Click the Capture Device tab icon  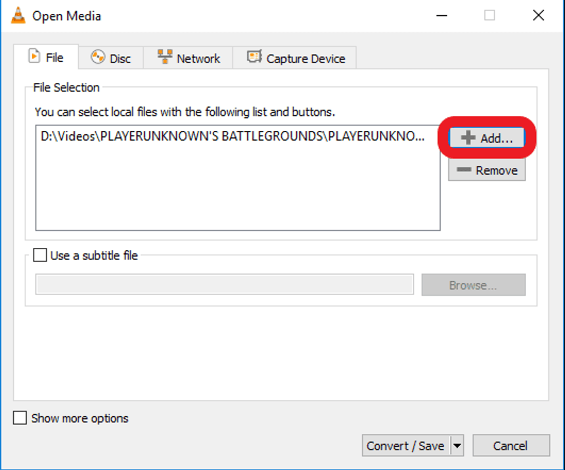pyautogui.click(x=254, y=56)
